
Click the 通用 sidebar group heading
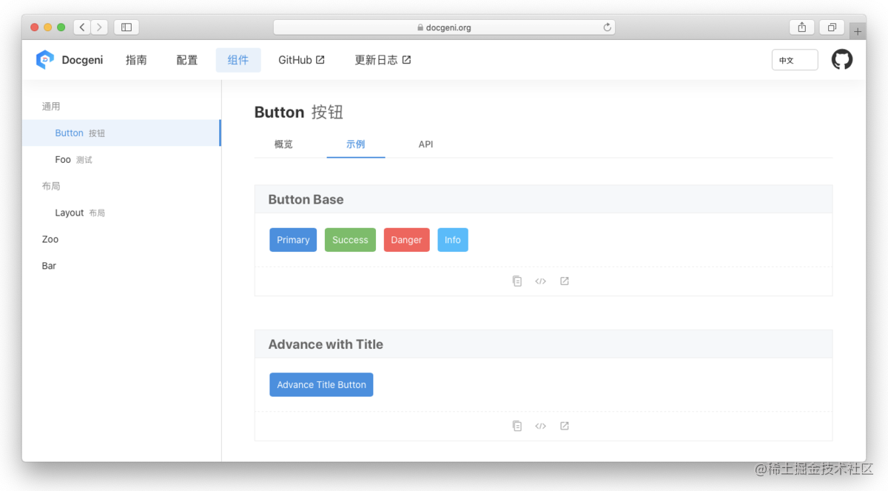(51, 107)
